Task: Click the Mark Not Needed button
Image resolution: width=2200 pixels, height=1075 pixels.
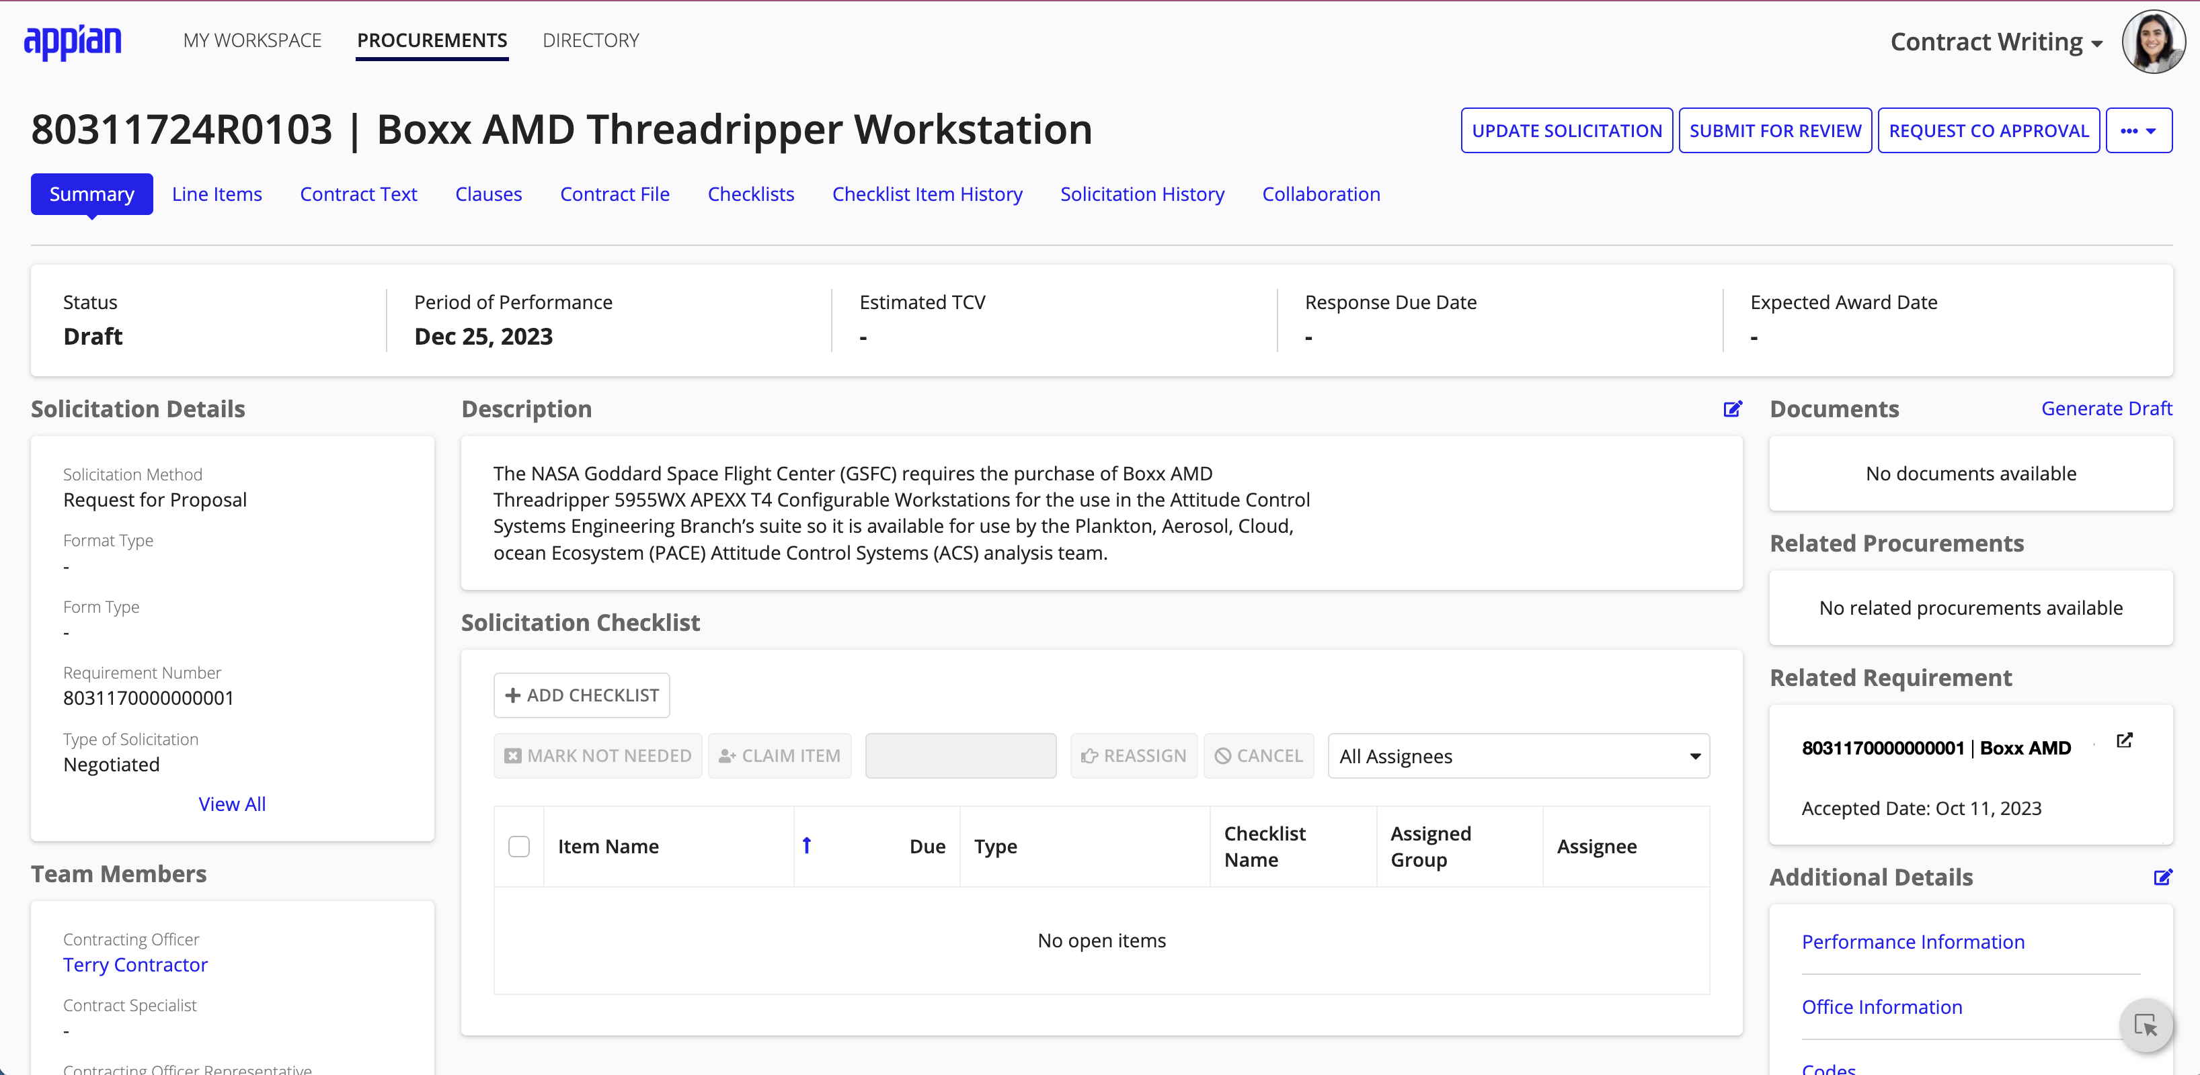Action: (x=598, y=756)
